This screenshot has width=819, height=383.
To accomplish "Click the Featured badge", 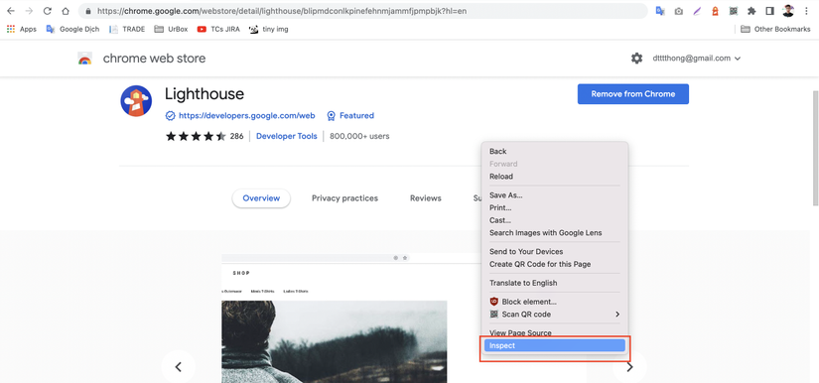I will tap(350, 115).
